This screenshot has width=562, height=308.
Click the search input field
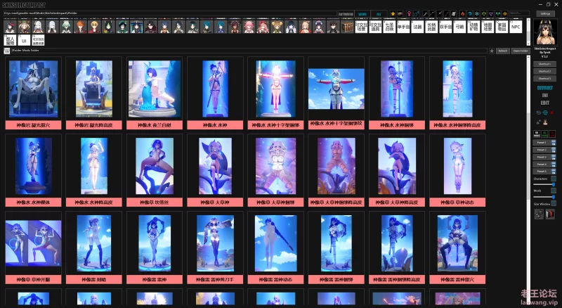point(519,13)
